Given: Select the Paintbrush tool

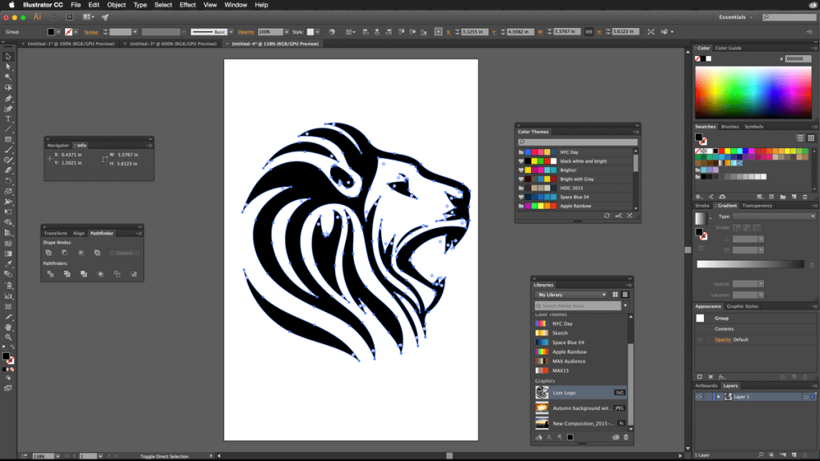Looking at the screenshot, I should point(8,150).
